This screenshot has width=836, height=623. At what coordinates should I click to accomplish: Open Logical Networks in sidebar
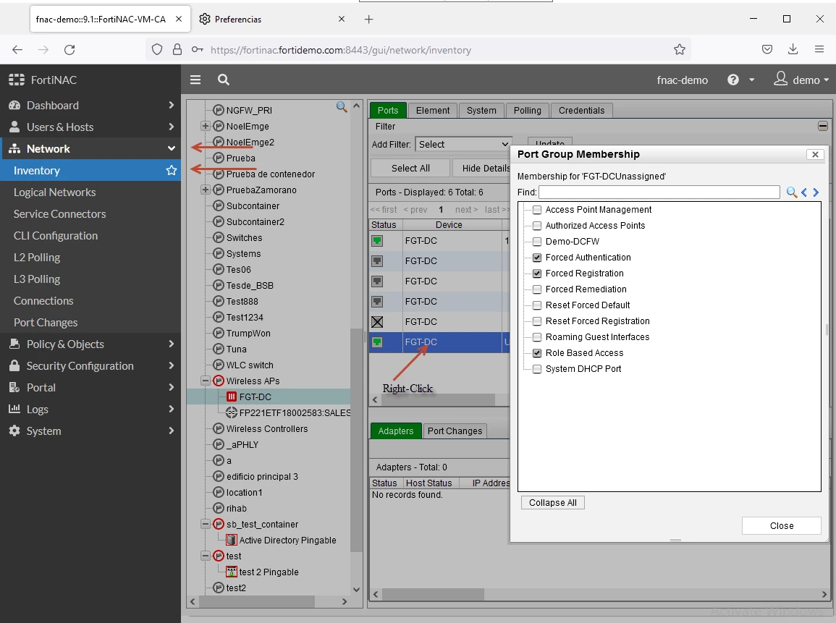(x=54, y=192)
